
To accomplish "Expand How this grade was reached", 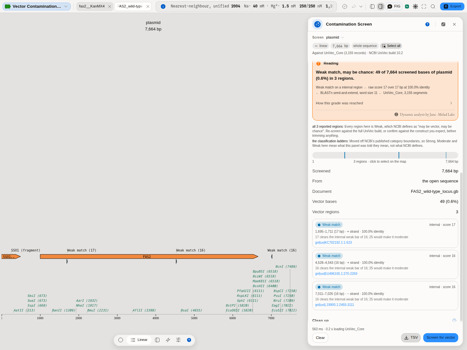I will (x=384, y=103).
